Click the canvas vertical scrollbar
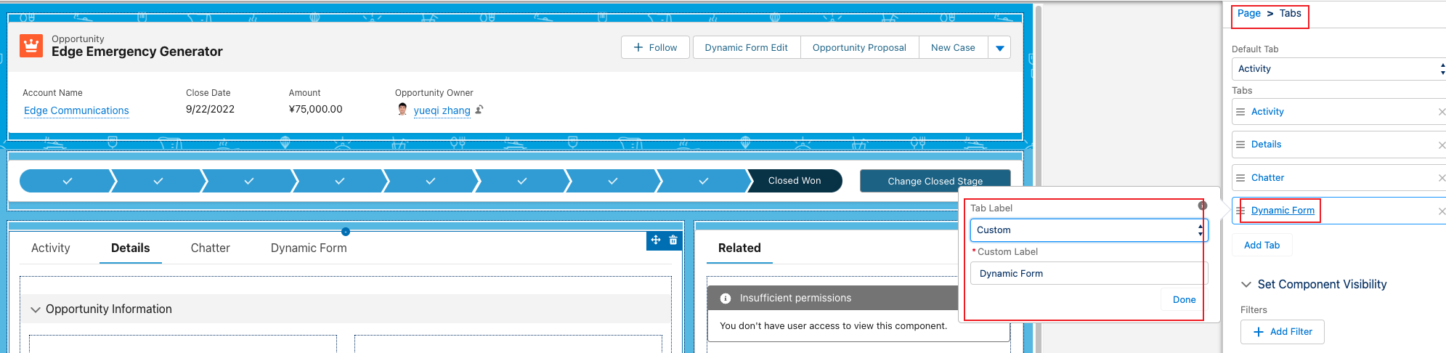 [x=1038, y=178]
